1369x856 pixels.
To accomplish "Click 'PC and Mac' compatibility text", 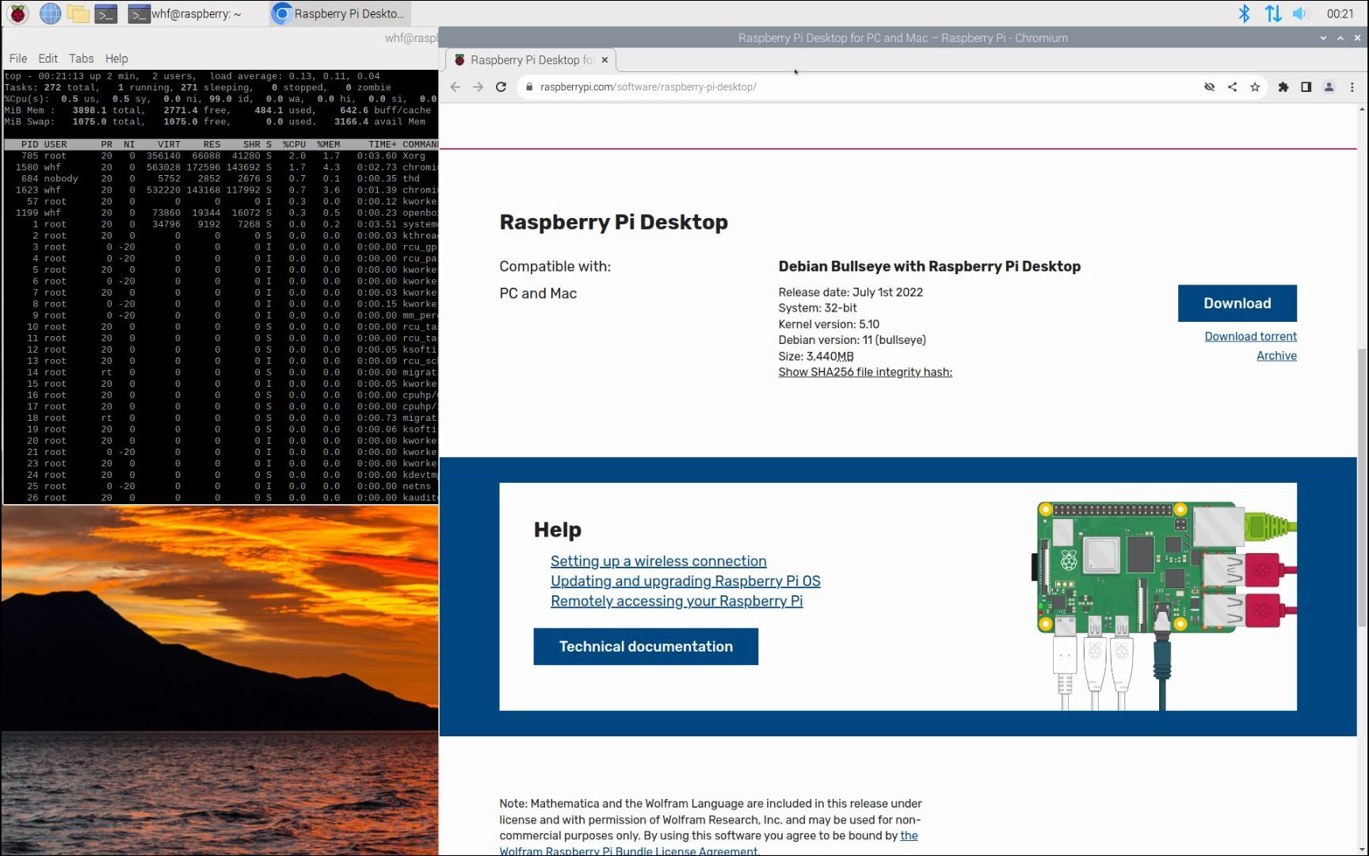I will [x=538, y=293].
